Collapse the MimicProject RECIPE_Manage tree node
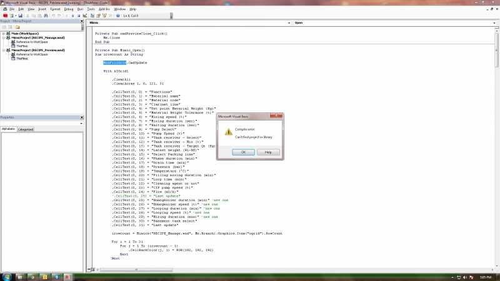 click(4, 37)
